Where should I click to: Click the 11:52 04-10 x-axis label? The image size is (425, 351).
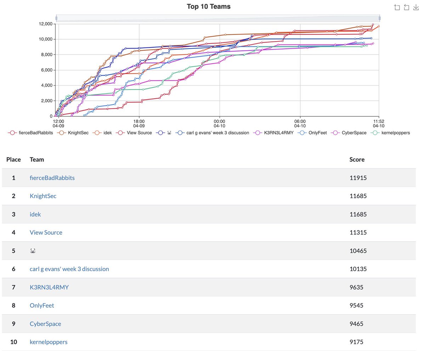point(379,123)
